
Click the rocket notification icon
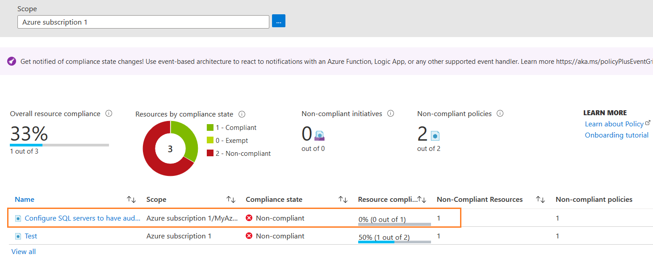[x=12, y=61]
